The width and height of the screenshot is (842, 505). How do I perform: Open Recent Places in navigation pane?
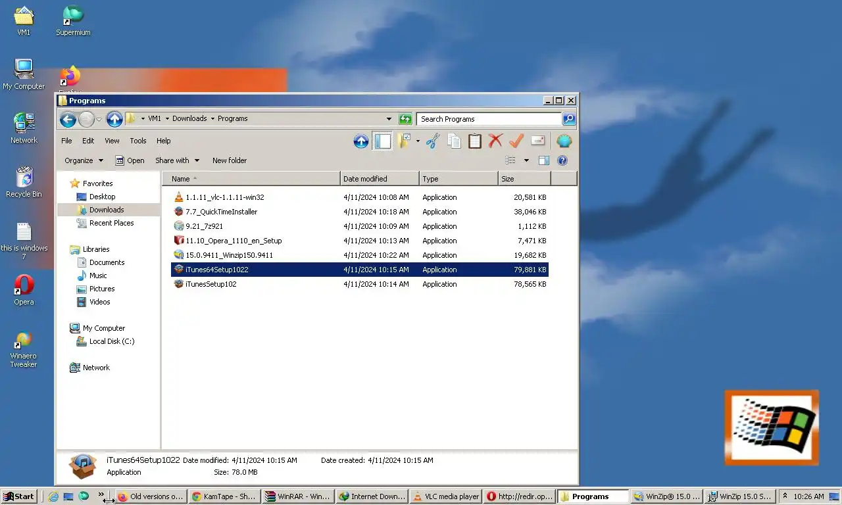pyautogui.click(x=111, y=223)
